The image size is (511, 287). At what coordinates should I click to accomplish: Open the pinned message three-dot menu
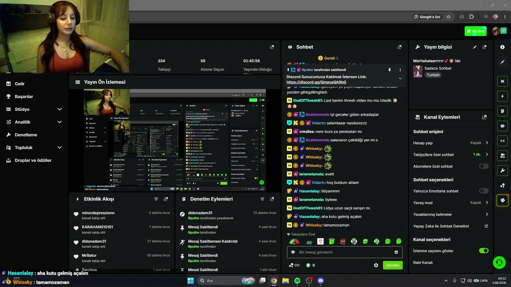pyautogui.click(x=400, y=70)
